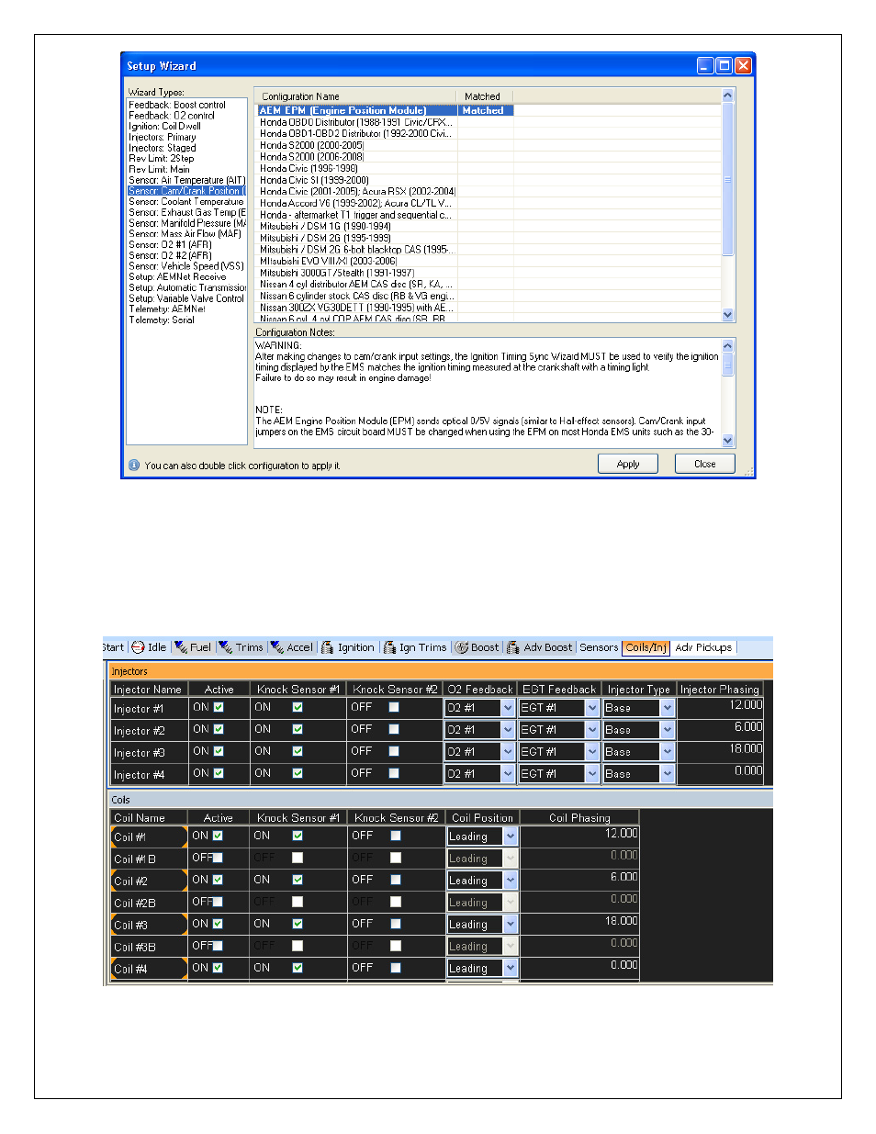Select the Coils/Inj tab

pos(646,647)
